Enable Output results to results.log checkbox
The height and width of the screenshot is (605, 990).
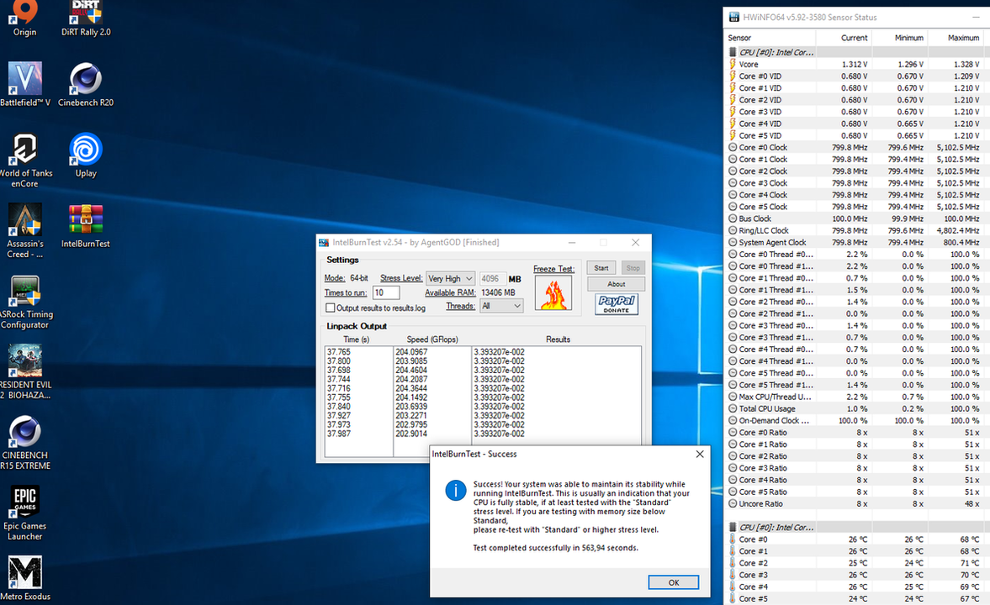pyautogui.click(x=331, y=308)
